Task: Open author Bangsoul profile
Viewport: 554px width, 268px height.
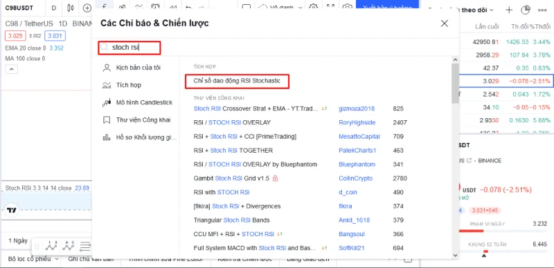Action: click(352, 234)
